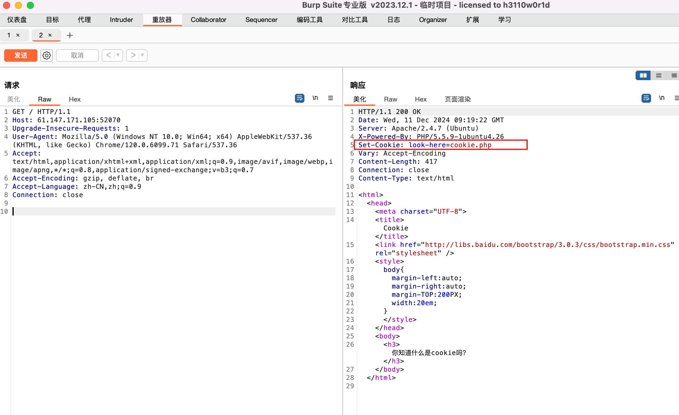Open the Repeater request settings gear
Screen dimensions: 679x415
pos(46,55)
